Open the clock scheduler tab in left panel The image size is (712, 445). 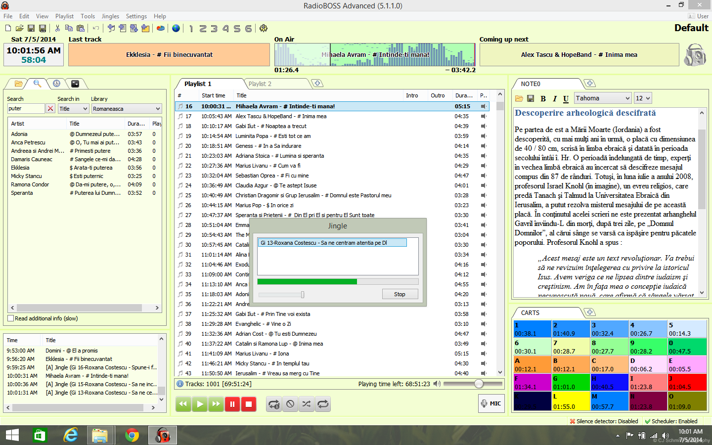pyautogui.click(x=56, y=84)
